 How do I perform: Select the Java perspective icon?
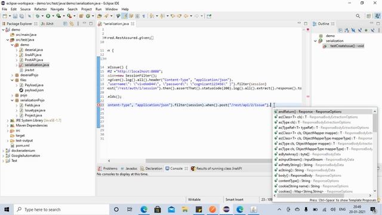[x=377, y=16]
